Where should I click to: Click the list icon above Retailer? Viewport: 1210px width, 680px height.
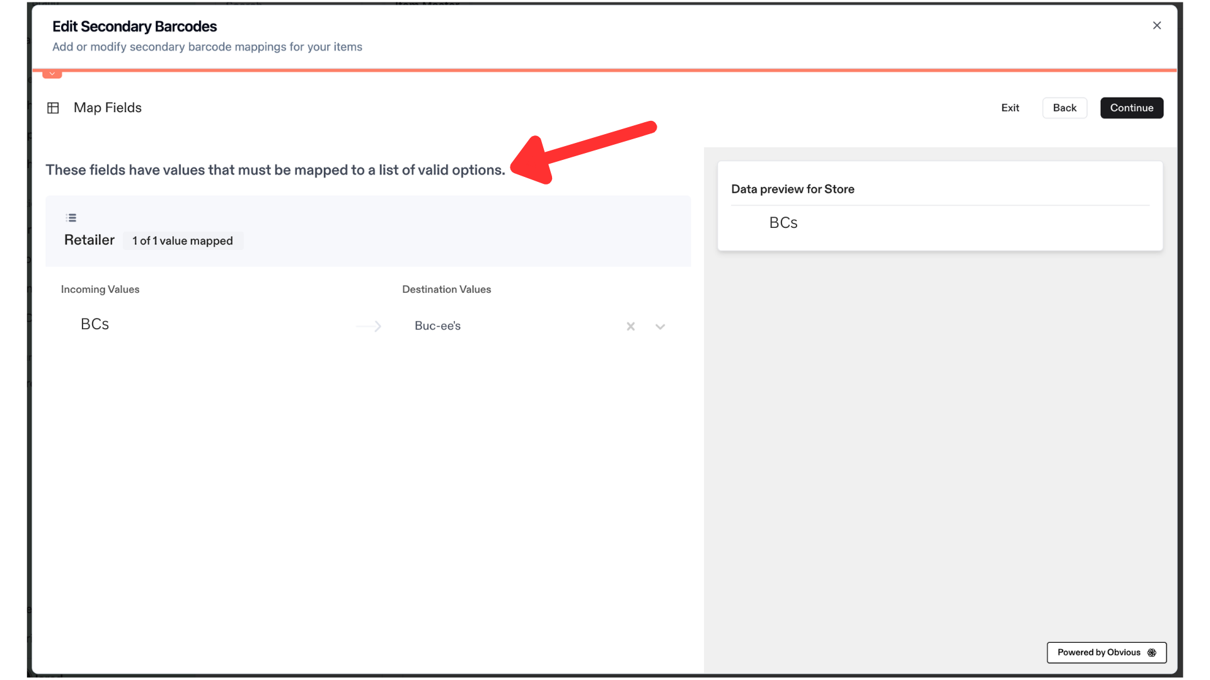(x=71, y=218)
